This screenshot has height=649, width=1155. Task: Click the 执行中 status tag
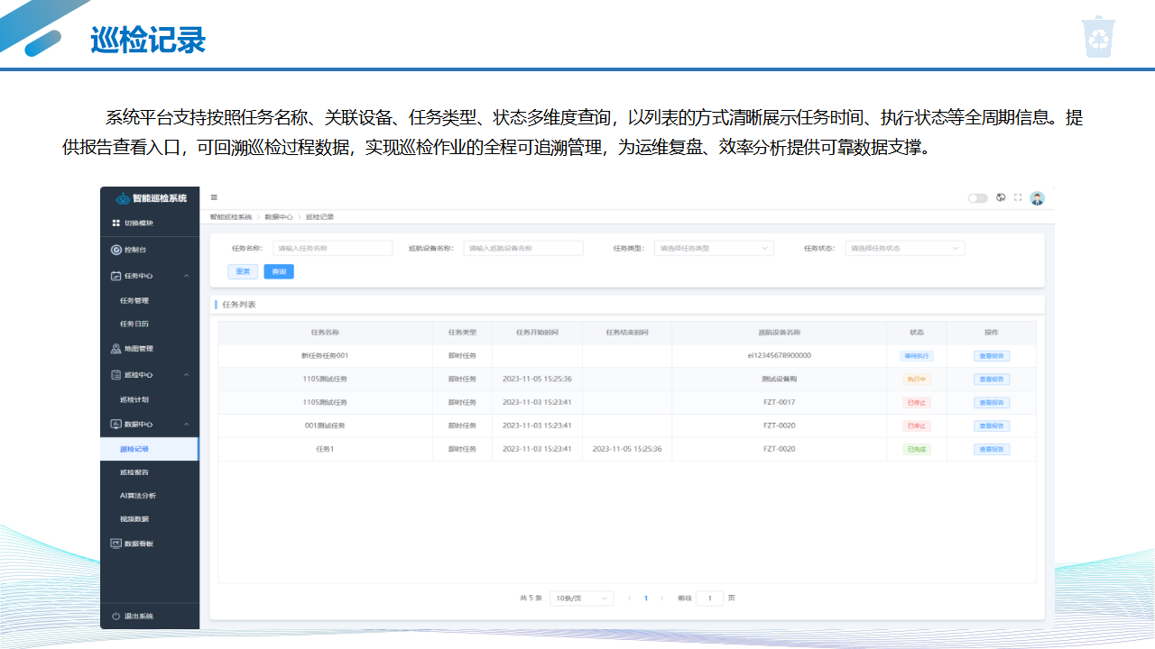click(x=916, y=379)
